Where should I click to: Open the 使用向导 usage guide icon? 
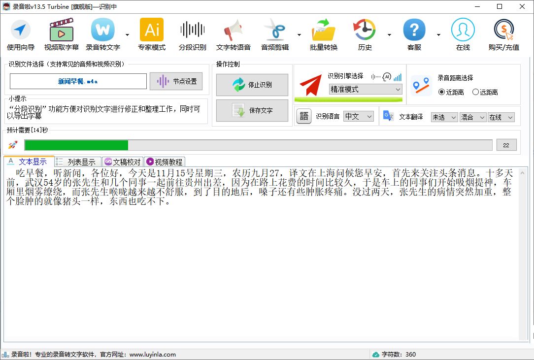(21, 31)
